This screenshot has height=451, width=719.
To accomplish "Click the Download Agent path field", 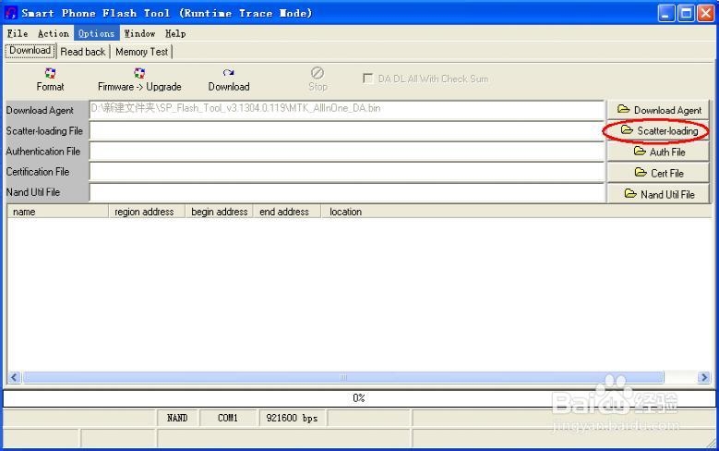I will 347,110.
